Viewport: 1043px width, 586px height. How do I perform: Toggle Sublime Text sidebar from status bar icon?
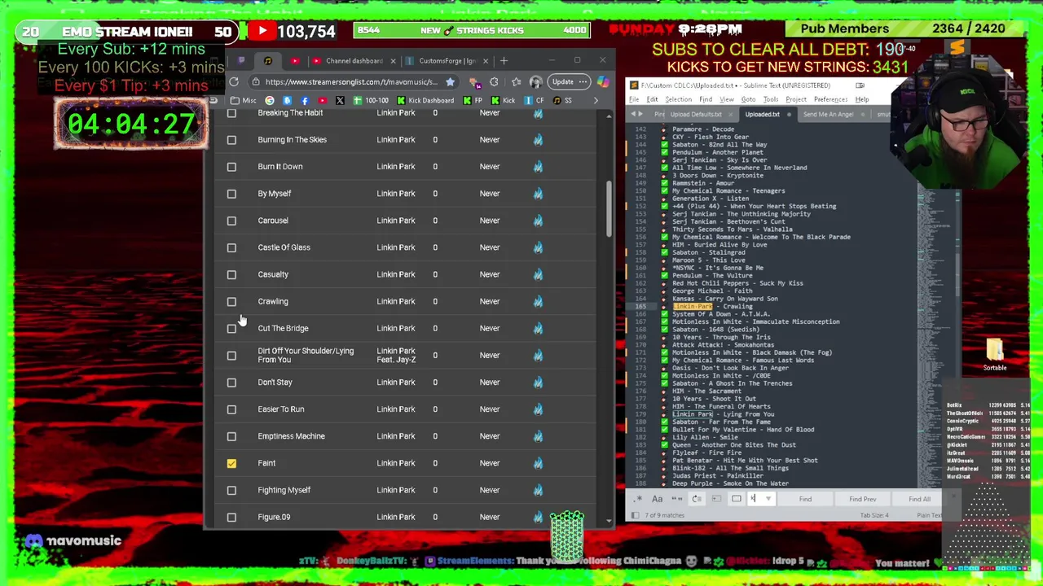pos(635,515)
